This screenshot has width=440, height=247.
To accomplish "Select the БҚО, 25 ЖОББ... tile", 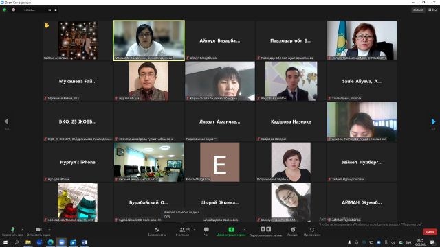I will pos(78,121).
